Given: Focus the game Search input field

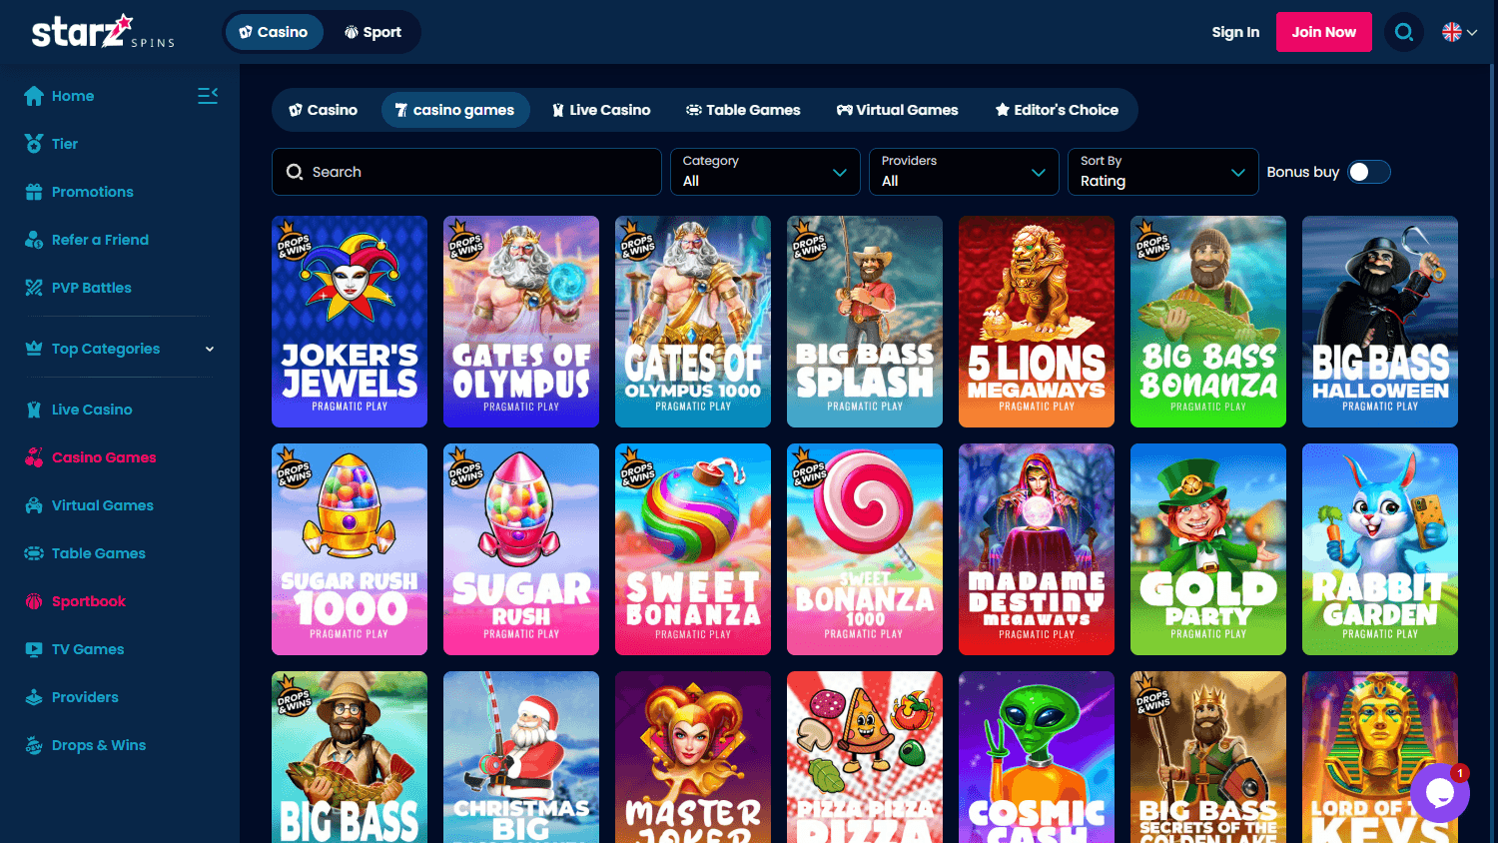Looking at the screenshot, I should pos(466,172).
